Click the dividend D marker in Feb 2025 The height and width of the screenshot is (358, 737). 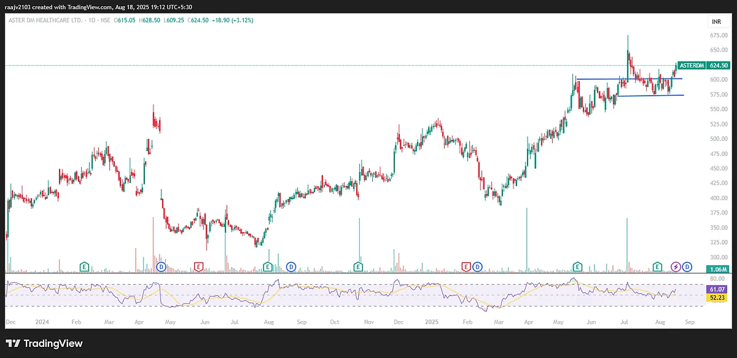[x=477, y=267]
